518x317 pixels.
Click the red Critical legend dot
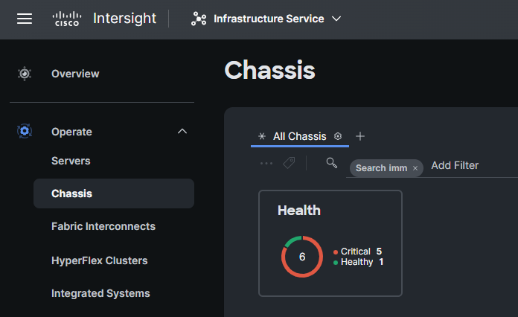click(336, 252)
